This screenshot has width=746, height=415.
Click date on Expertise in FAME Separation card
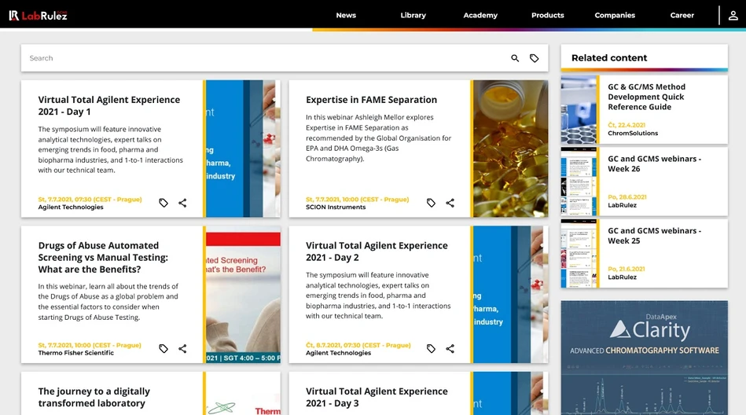coord(358,200)
